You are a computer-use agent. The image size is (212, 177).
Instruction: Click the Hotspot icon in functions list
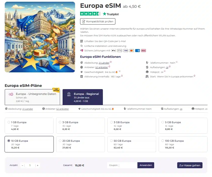(147, 72)
